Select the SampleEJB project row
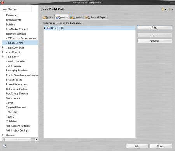 point(89,28)
